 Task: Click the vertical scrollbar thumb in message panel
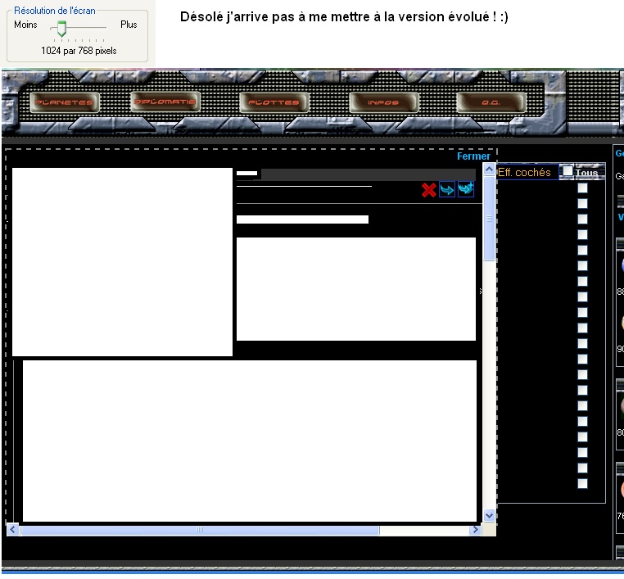pos(489,219)
